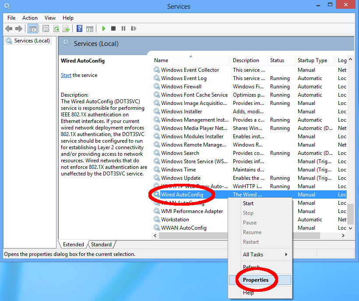Sort by the Startup Type column header
The image size is (359, 301).
(x=315, y=60)
